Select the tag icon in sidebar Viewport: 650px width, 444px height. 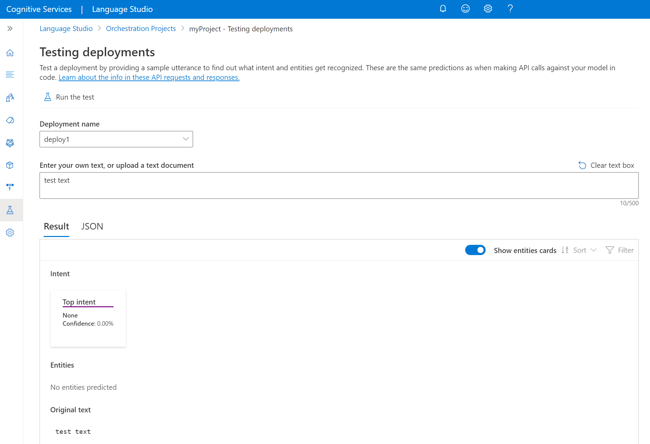tap(10, 120)
